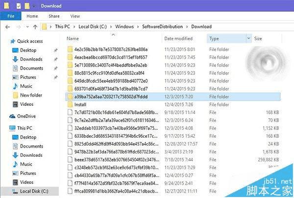Click Windows in the address path
This screenshot has width=294, height=198.
point(124,26)
